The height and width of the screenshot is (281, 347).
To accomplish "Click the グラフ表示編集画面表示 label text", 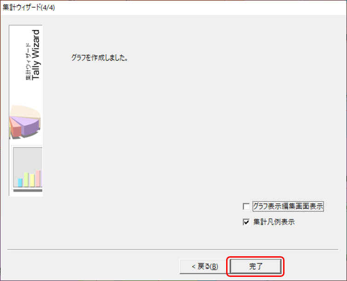I will tap(288, 206).
